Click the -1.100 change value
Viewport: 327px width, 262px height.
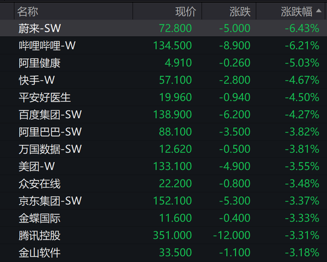(235, 252)
